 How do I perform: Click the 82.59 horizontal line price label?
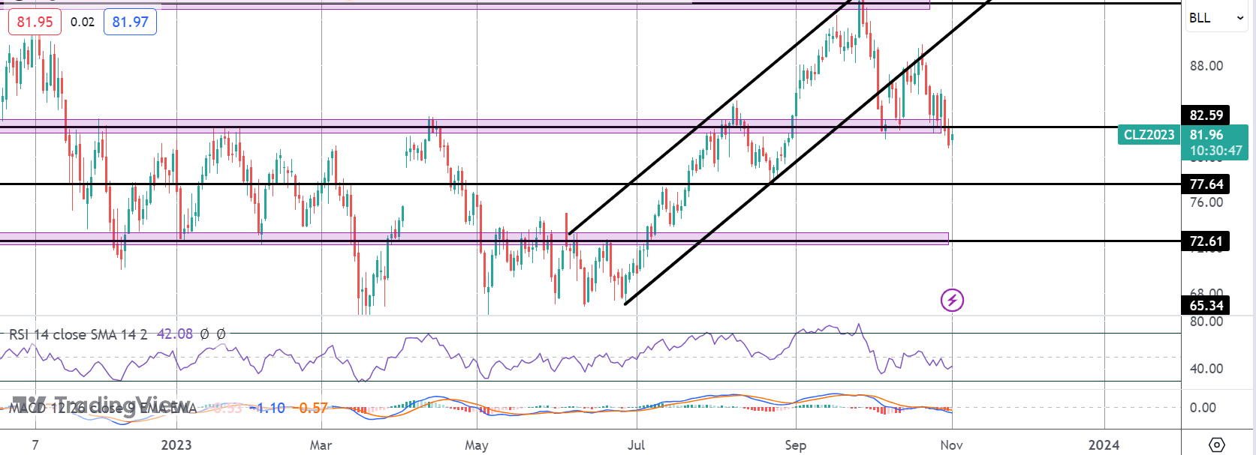pyautogui.click(x=1206, y=115)
